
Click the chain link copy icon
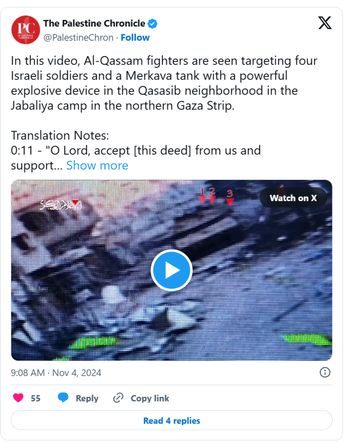118,398
